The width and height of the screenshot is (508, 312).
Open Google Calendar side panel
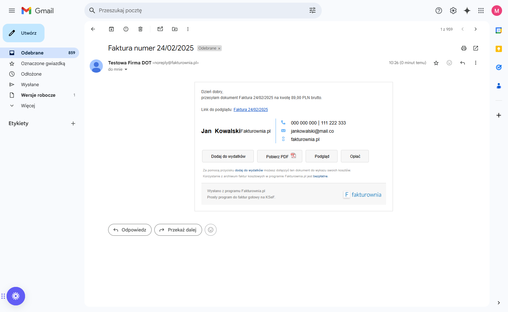[x=499, y=30]
